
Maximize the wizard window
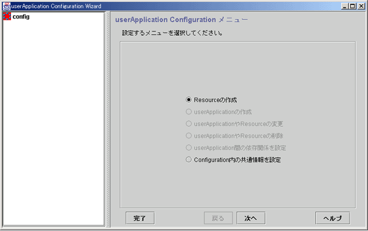pyautogui.click(x=352, y=6)
